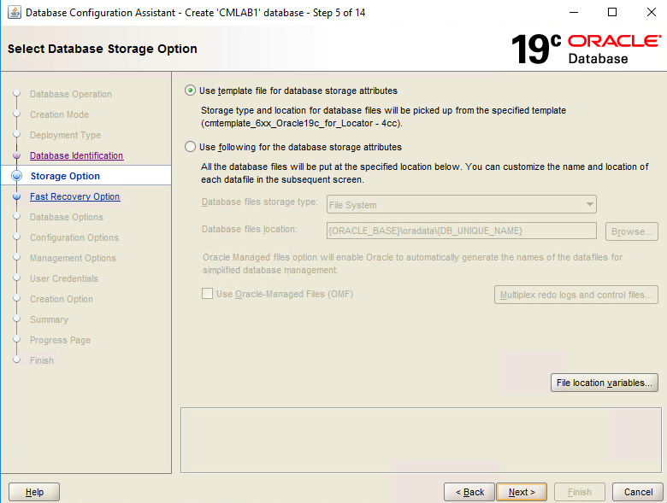667x503 pixels.
Task: Click the Help button
Action: [x=34, y=492]
